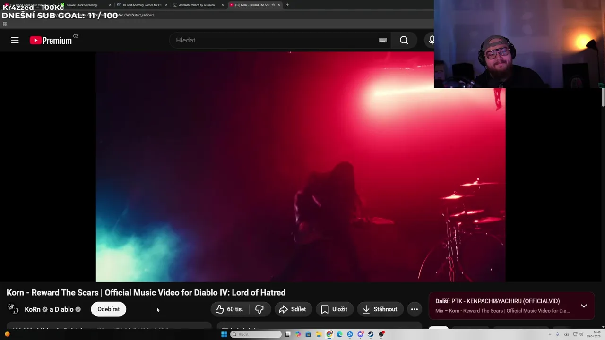Dislike the Korn video

point(259,309)
